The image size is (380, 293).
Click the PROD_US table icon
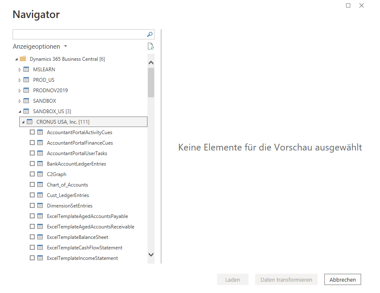click(x=26, y=80)
